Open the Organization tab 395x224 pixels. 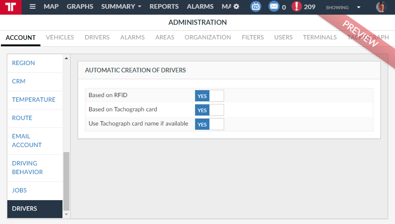pyautogui.click(x=208, y=38)
